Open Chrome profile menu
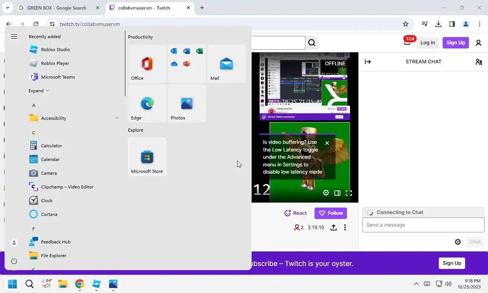Screen dimensions: 488x293 pos(466,24)
